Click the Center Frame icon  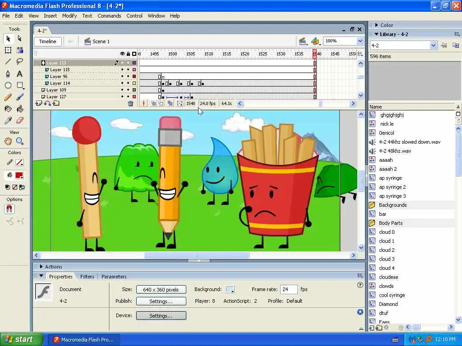(x=143, y=104)
